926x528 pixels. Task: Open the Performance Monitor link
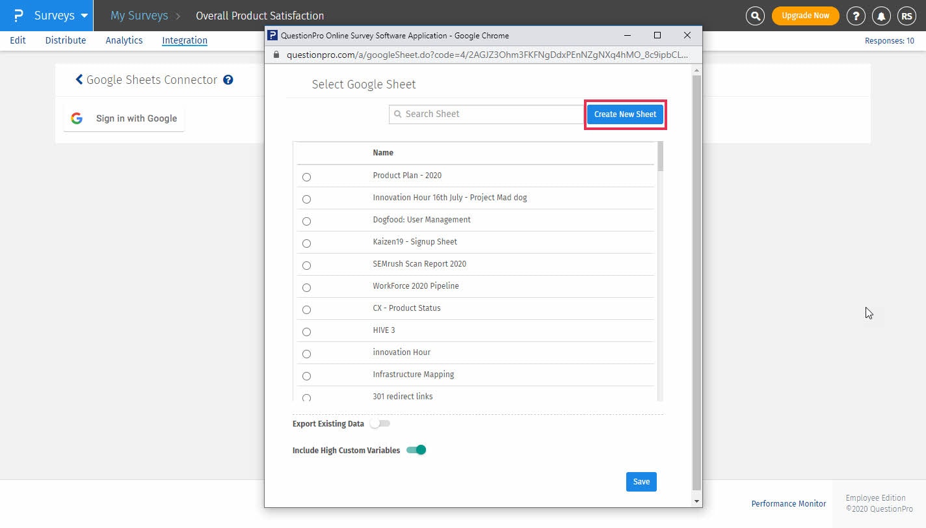tap(788, 503)
